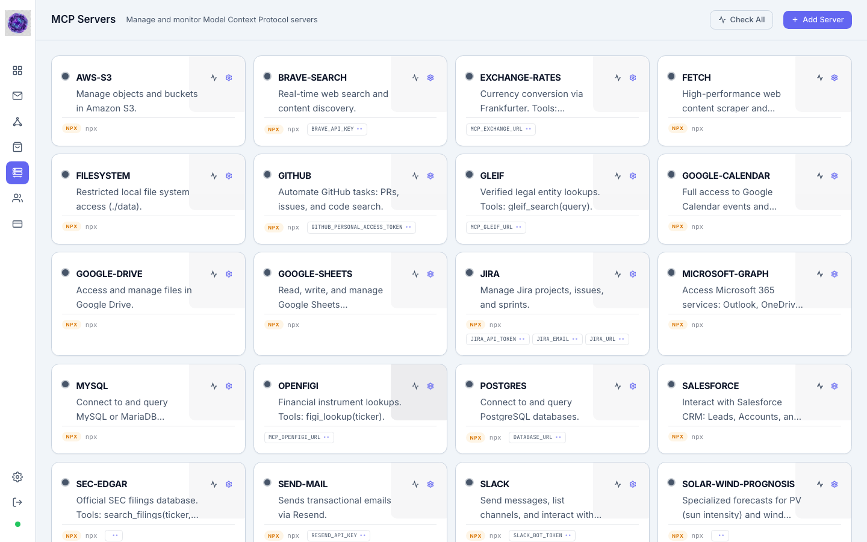Click the GITHUB_PERSONAL_ACCESS_TOKEN chip

coord(361,227)
